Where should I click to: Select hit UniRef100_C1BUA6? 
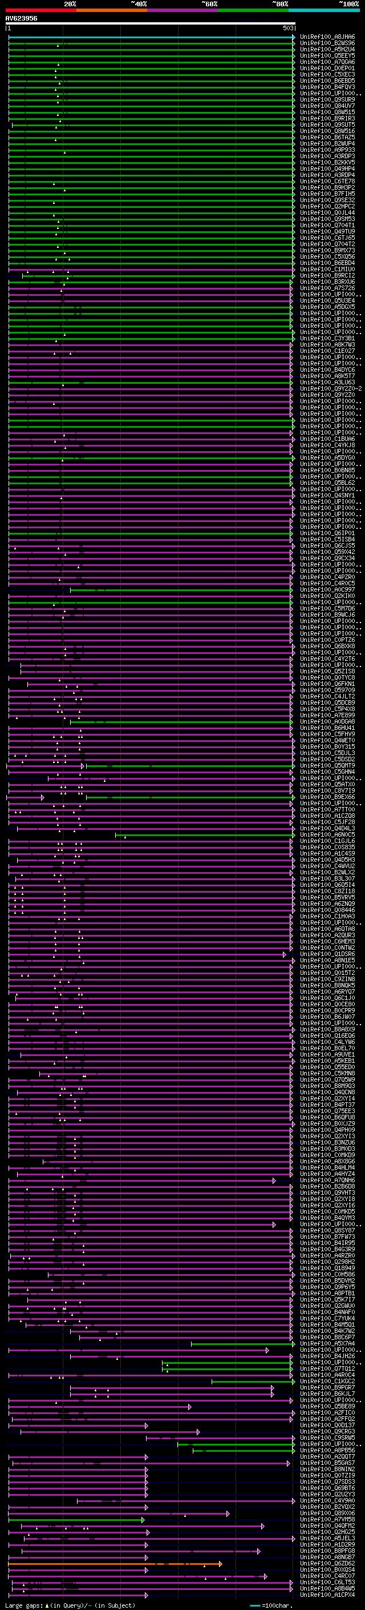[x=327, y=439]
